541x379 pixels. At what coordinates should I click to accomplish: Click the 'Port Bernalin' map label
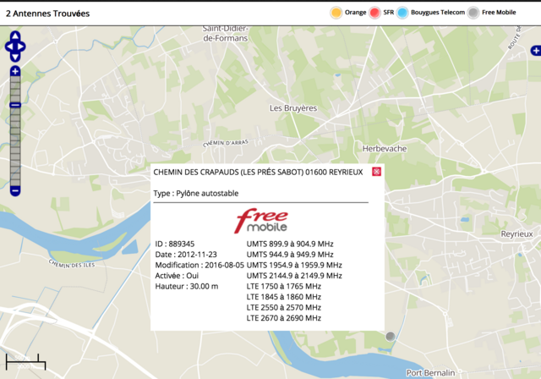[x=430, y=373]
